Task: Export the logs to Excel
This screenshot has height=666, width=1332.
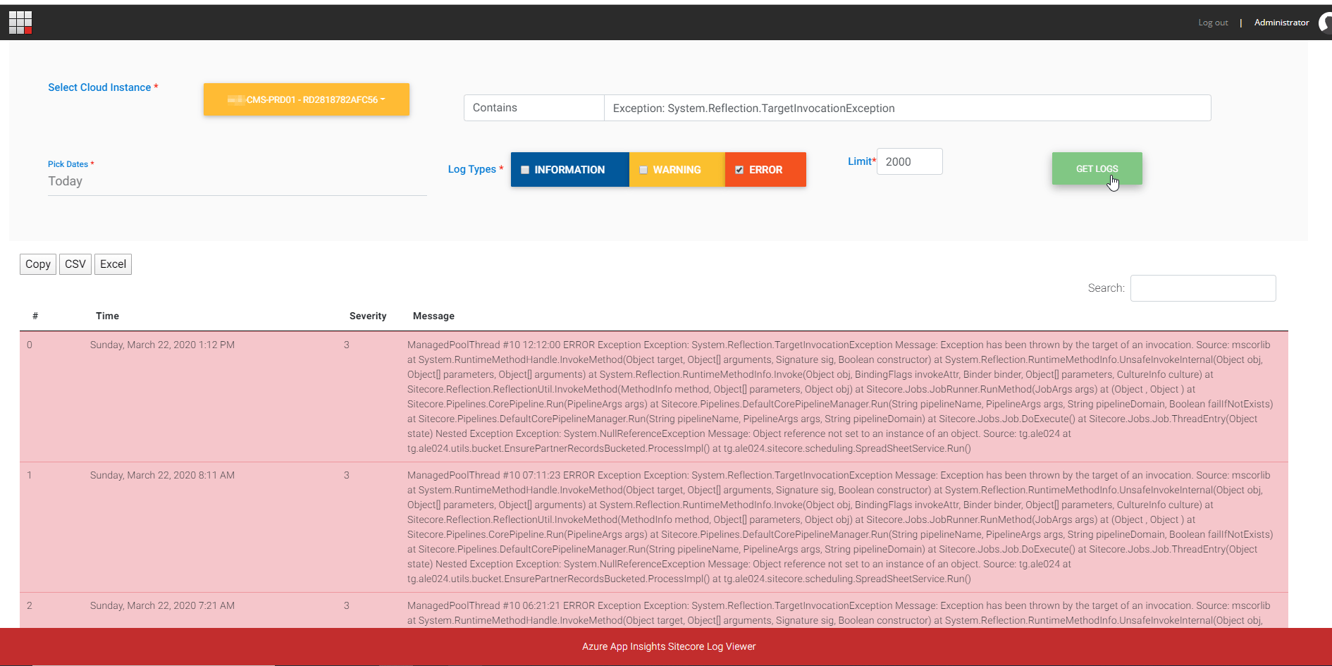Action: (x=113, y=264)
